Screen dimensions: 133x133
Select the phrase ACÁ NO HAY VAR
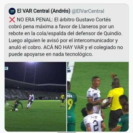(64, 48)
